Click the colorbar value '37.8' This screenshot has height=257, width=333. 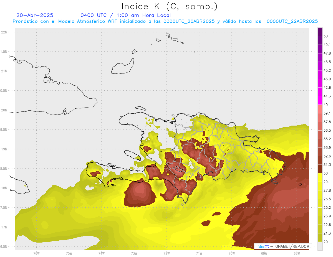327,122
